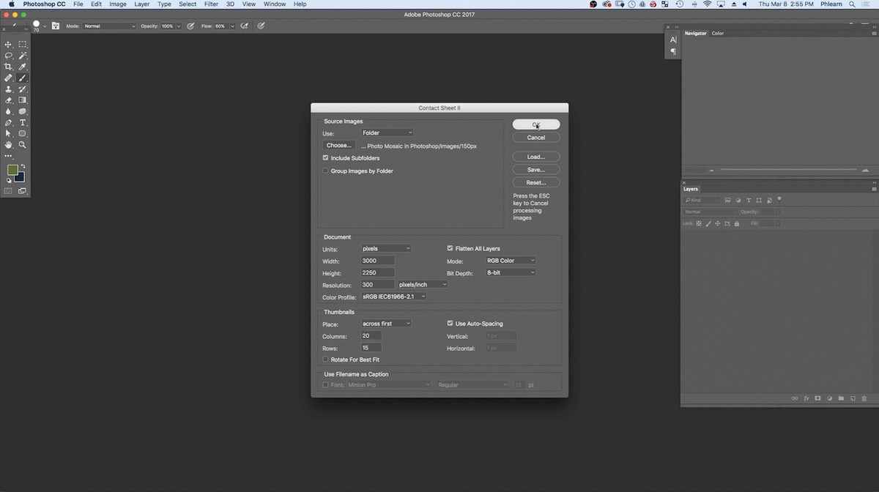This screenshot has width=879, height=492.
Task: Select the Brush tool
Action: click(x=23, y=78)
